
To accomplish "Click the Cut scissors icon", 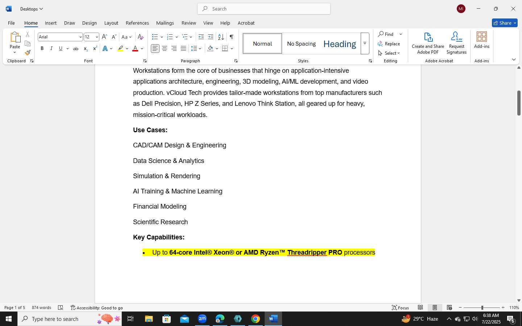I will pos(28,34).
